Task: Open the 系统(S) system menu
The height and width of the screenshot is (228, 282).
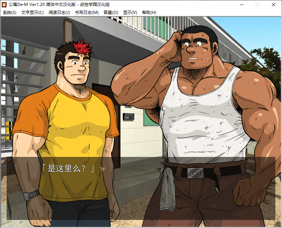Action: [9, 13]
